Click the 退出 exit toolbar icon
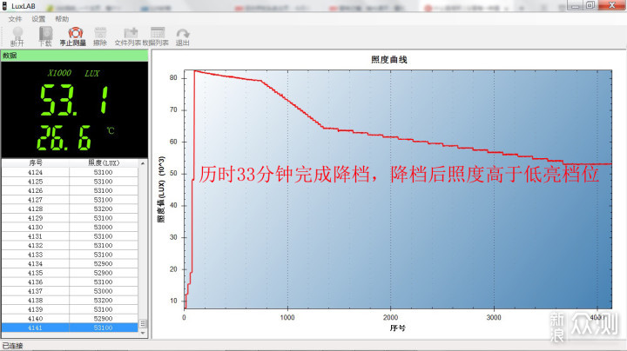627x351 pixels. (x=183, y=36)
